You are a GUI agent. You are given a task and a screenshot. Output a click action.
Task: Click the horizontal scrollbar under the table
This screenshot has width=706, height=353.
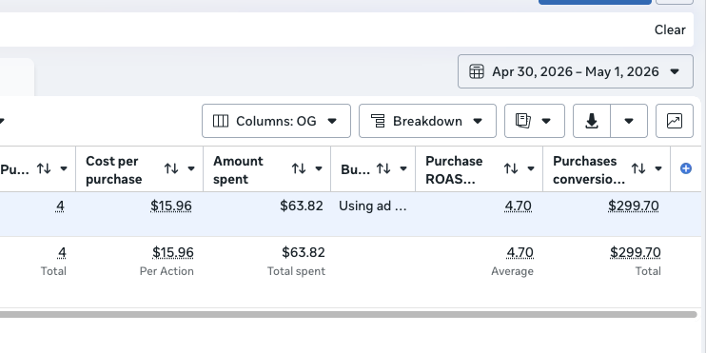pyautogui.click(x=348, y=314)
